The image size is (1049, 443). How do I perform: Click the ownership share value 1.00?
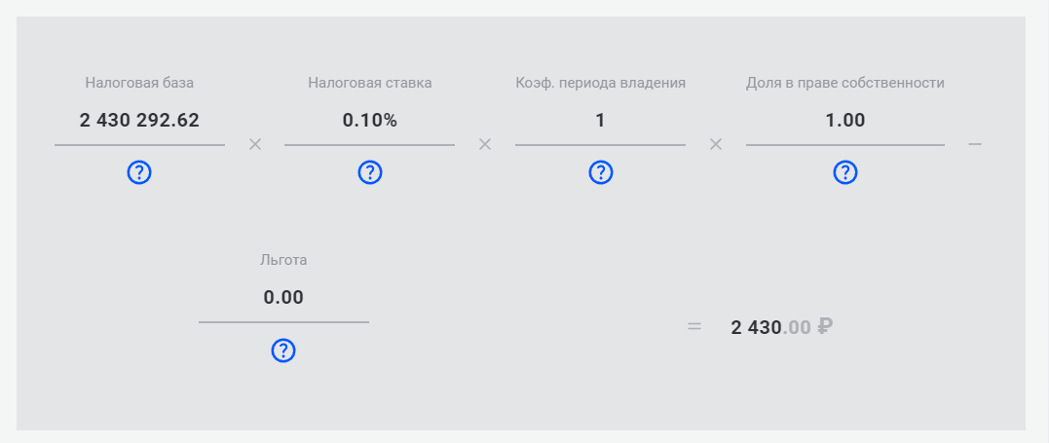pos(845,121)
